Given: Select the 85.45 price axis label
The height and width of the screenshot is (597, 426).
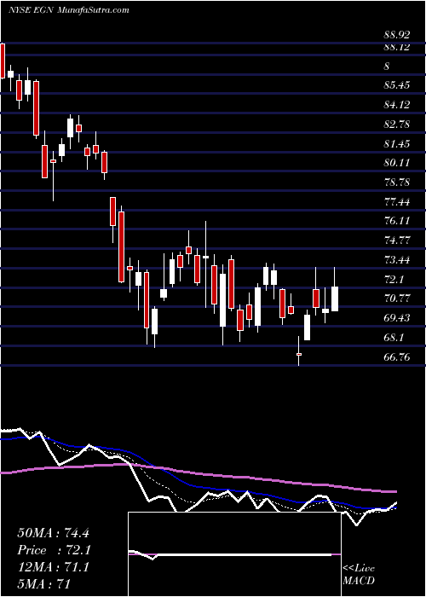Looking at the screenshot, I should [x=397, y=85].
